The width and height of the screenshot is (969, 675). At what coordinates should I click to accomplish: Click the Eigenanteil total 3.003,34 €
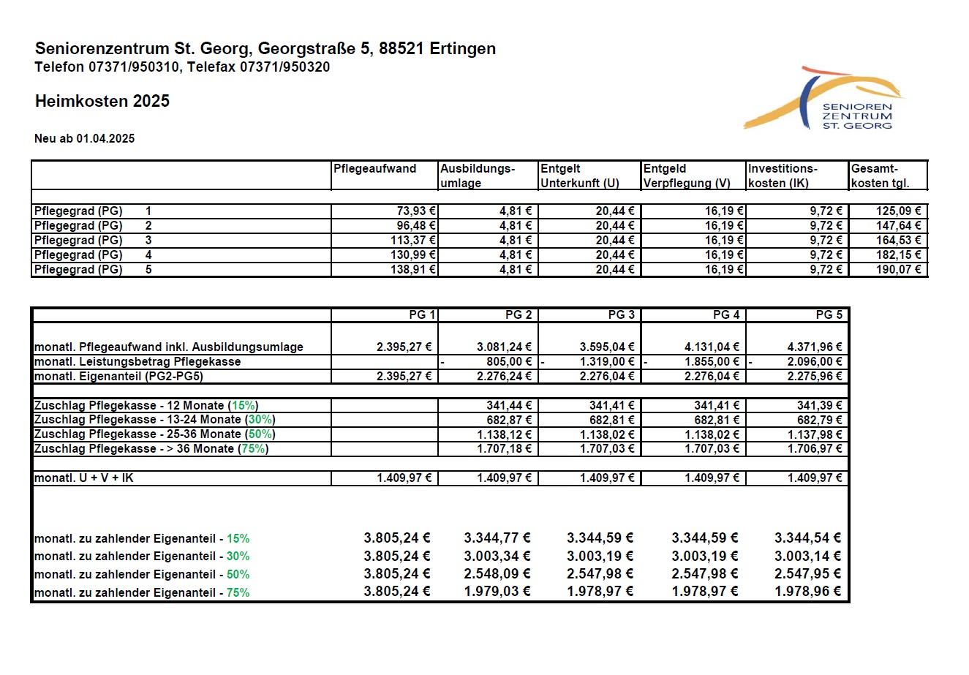click(497, 556)
